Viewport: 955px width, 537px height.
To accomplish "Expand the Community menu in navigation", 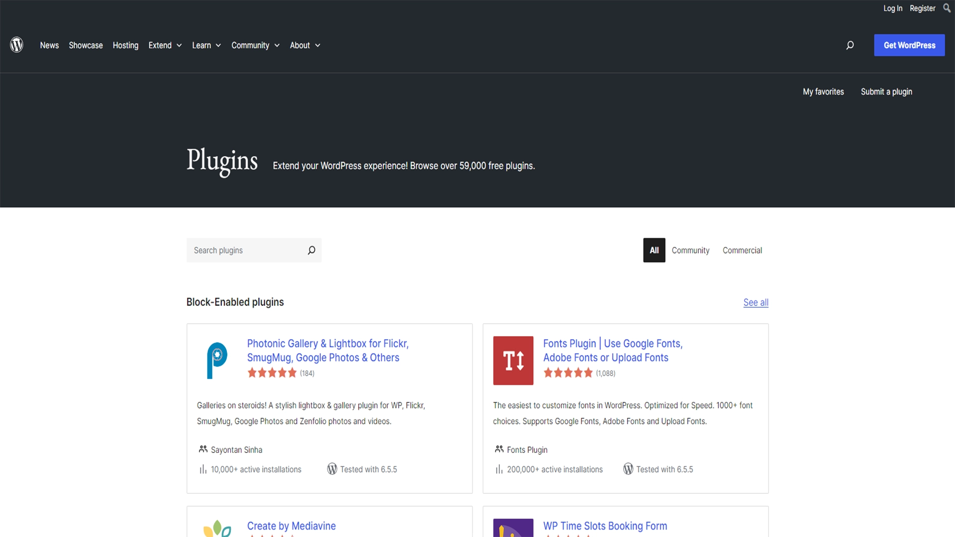I will pos(256,45).
